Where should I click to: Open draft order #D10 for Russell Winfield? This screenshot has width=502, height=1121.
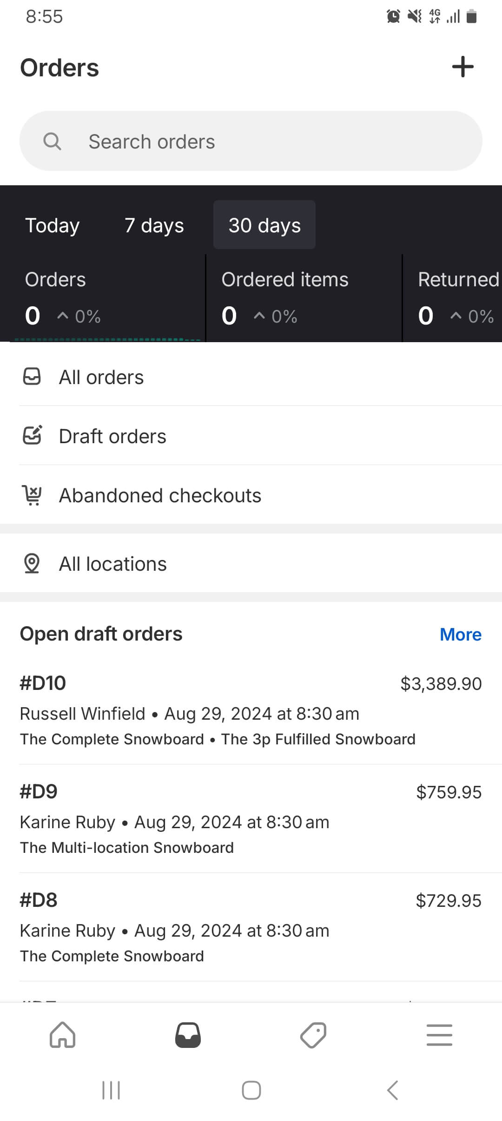(x=251, y=710)
